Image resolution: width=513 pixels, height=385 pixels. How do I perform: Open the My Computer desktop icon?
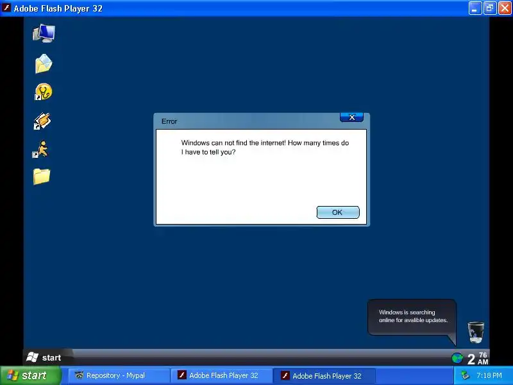tap(44, 33)
